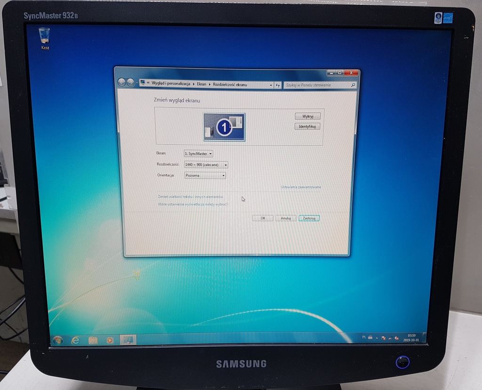The height and width of the screenshot is (390, 482).
Task: Open the clock showing 03:59
Action: pos(411,338)
